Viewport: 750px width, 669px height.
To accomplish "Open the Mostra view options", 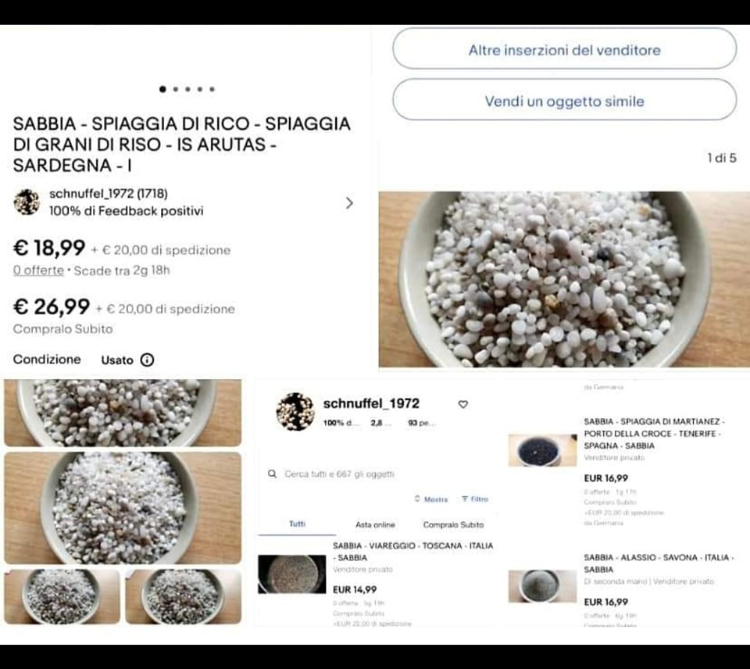I will 431,499.
